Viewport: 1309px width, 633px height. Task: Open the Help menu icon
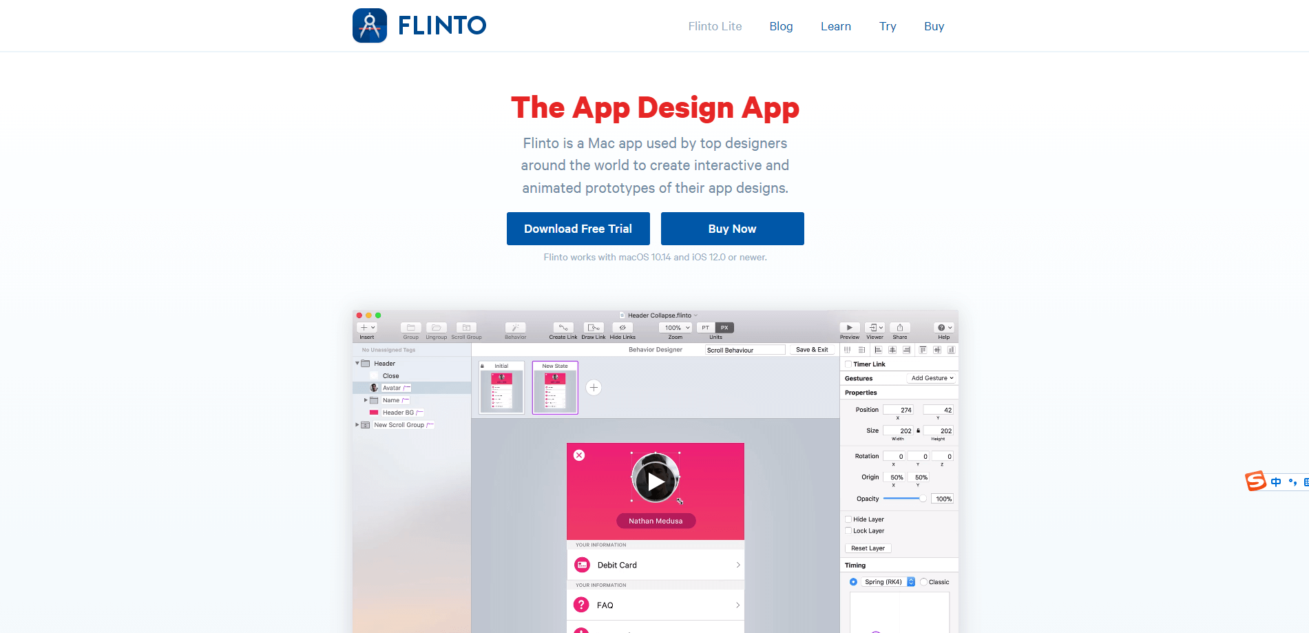(944, 328)
